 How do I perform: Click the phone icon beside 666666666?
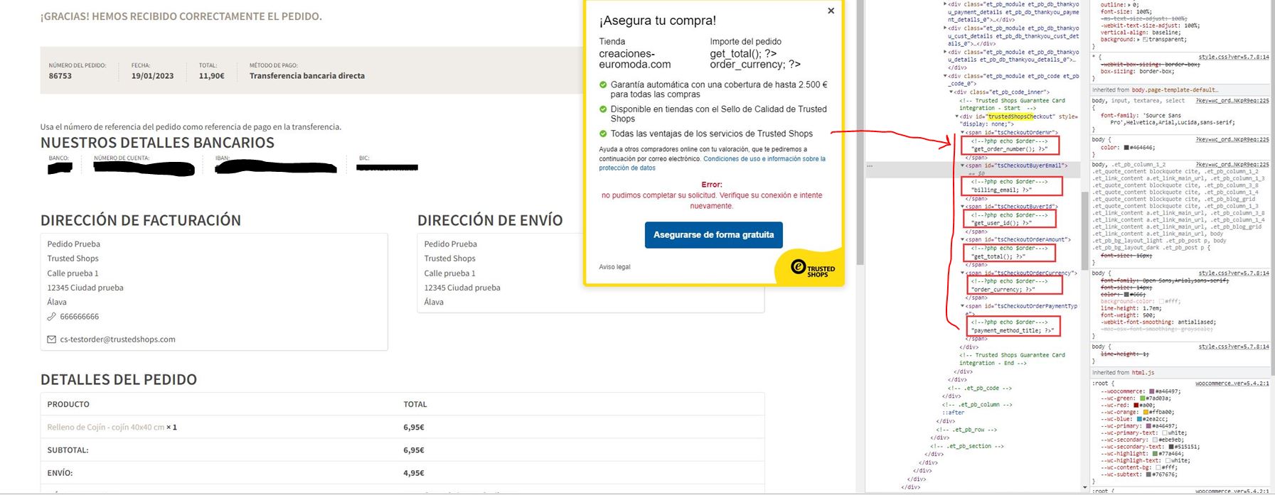pos(51,317)
